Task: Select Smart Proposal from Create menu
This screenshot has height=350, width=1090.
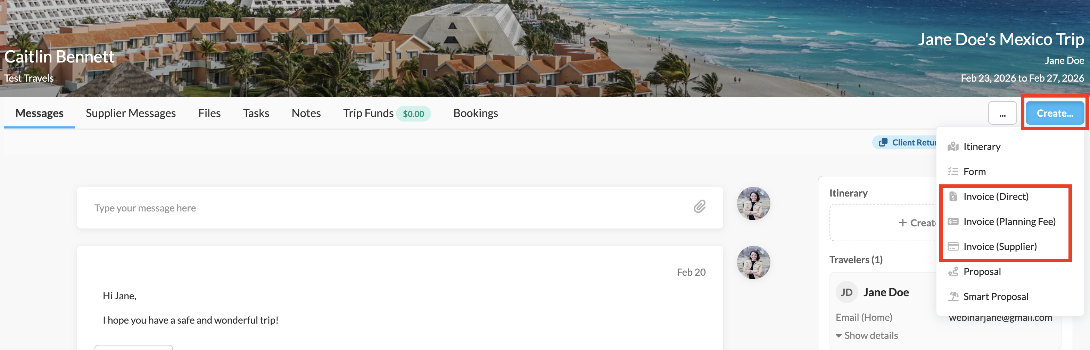Action: click(996, 296)
